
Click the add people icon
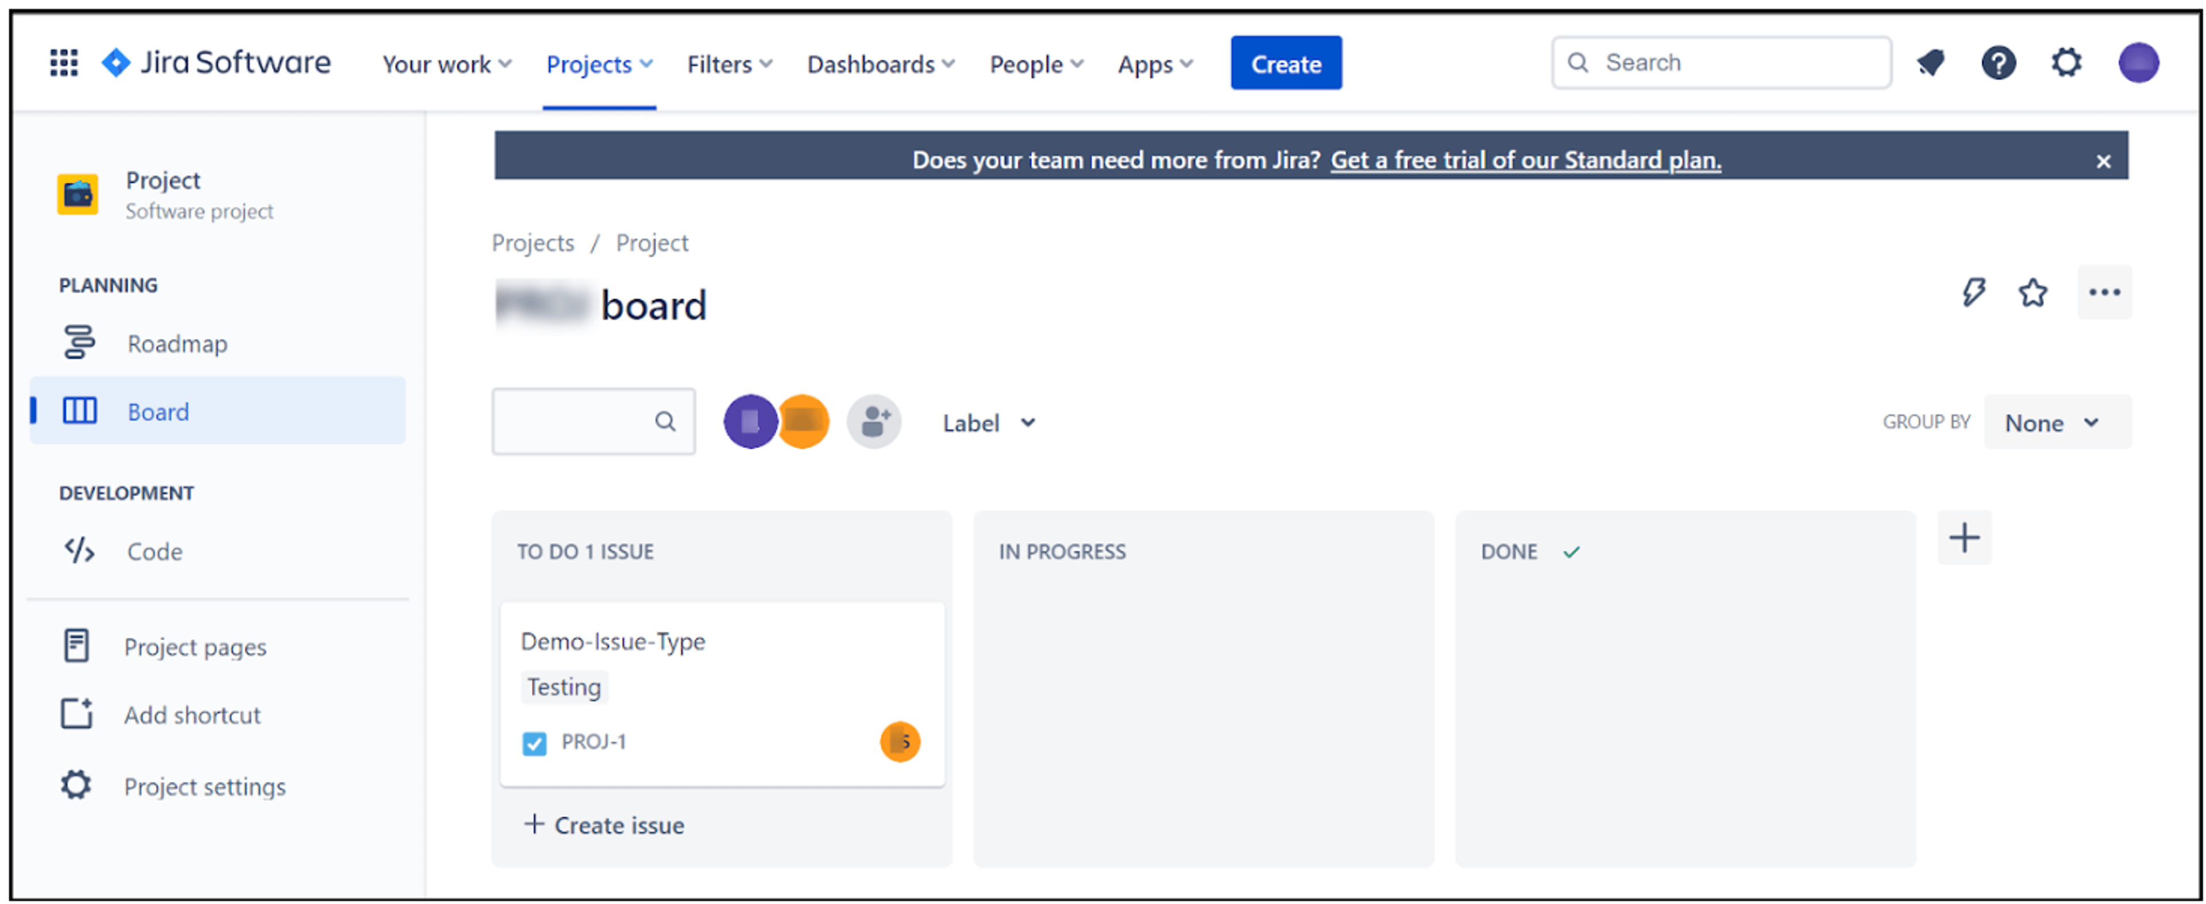(x=873, y=422)
